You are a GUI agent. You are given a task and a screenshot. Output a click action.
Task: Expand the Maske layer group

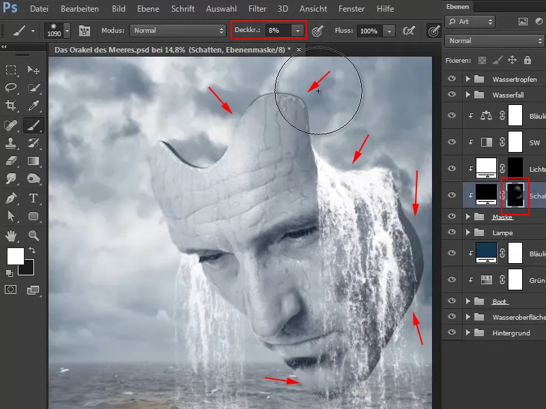468,217
